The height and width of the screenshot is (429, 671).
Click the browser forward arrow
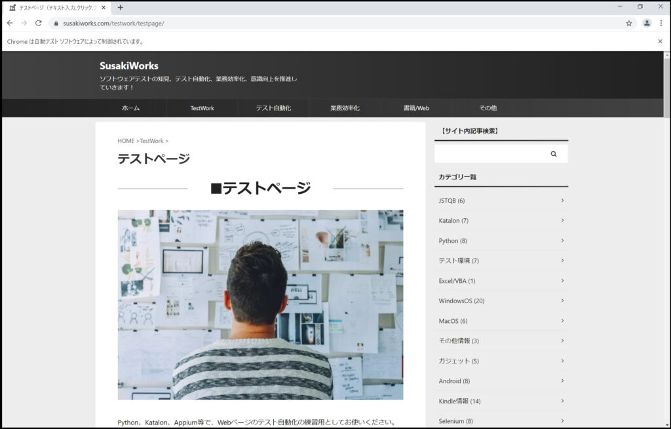click(x=24, y=23)
